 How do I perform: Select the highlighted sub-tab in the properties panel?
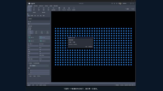[29, 16]
